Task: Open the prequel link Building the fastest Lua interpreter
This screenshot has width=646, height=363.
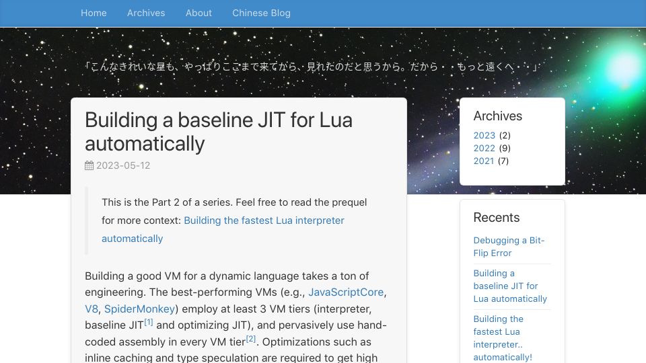Action: tap(223, 229)
